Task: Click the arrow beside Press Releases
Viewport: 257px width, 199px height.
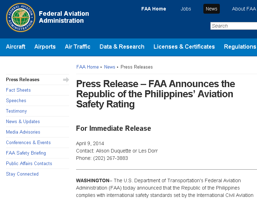Action: 66,80
